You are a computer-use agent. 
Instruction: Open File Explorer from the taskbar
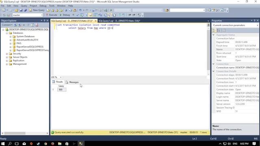point(60,144)
